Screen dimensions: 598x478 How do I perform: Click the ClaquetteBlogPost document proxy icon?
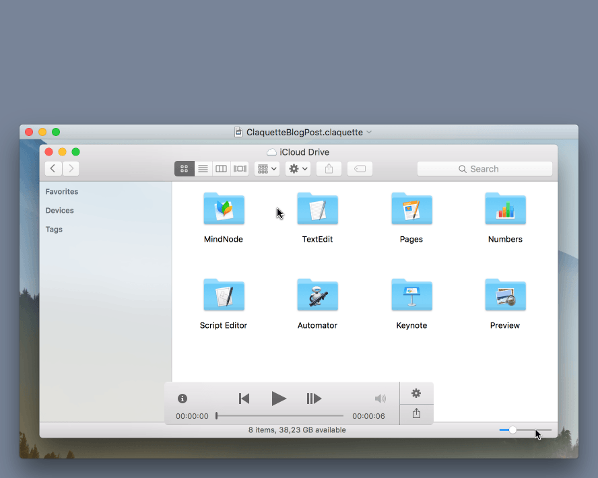pos(238,132)
